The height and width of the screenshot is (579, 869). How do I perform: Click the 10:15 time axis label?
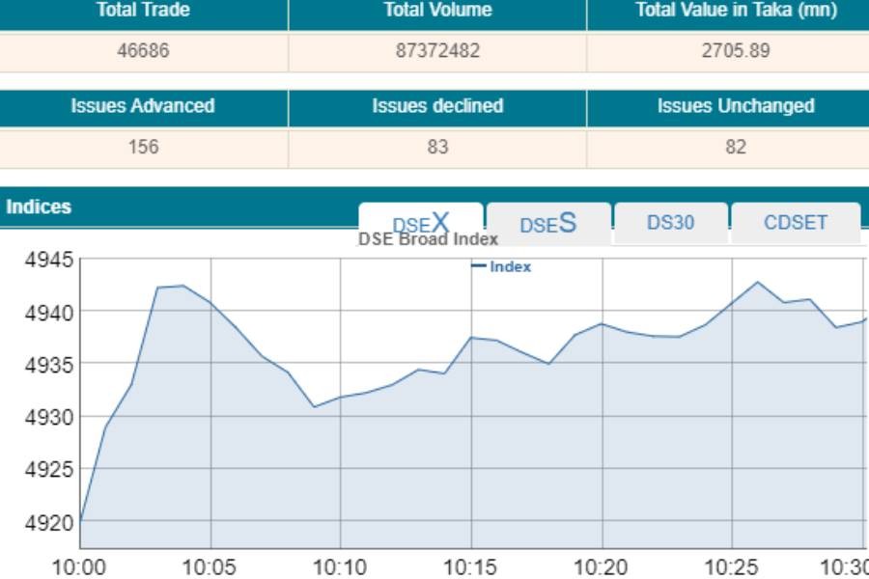point(470,567)
